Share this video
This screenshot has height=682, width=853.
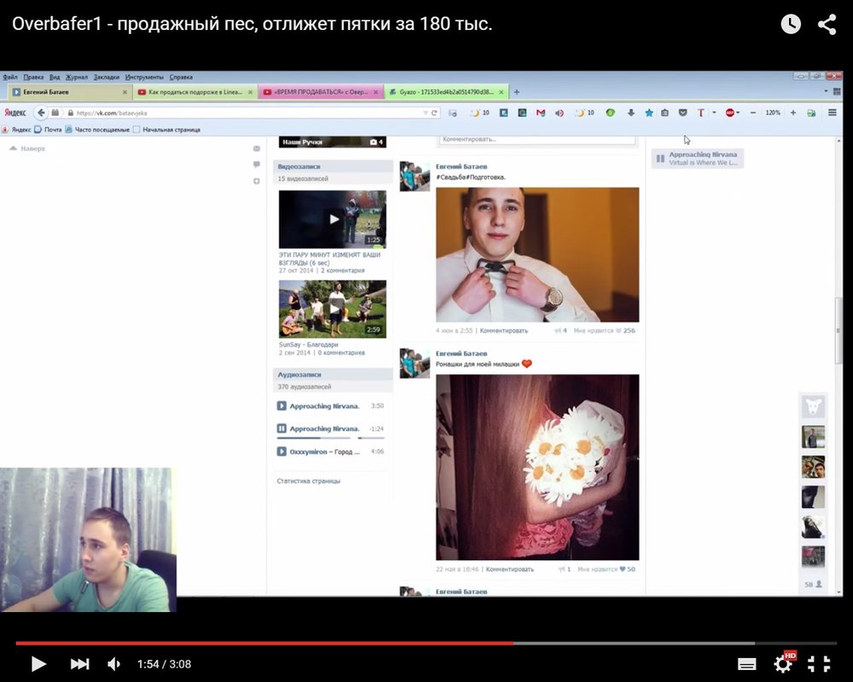tap(827, 24)
